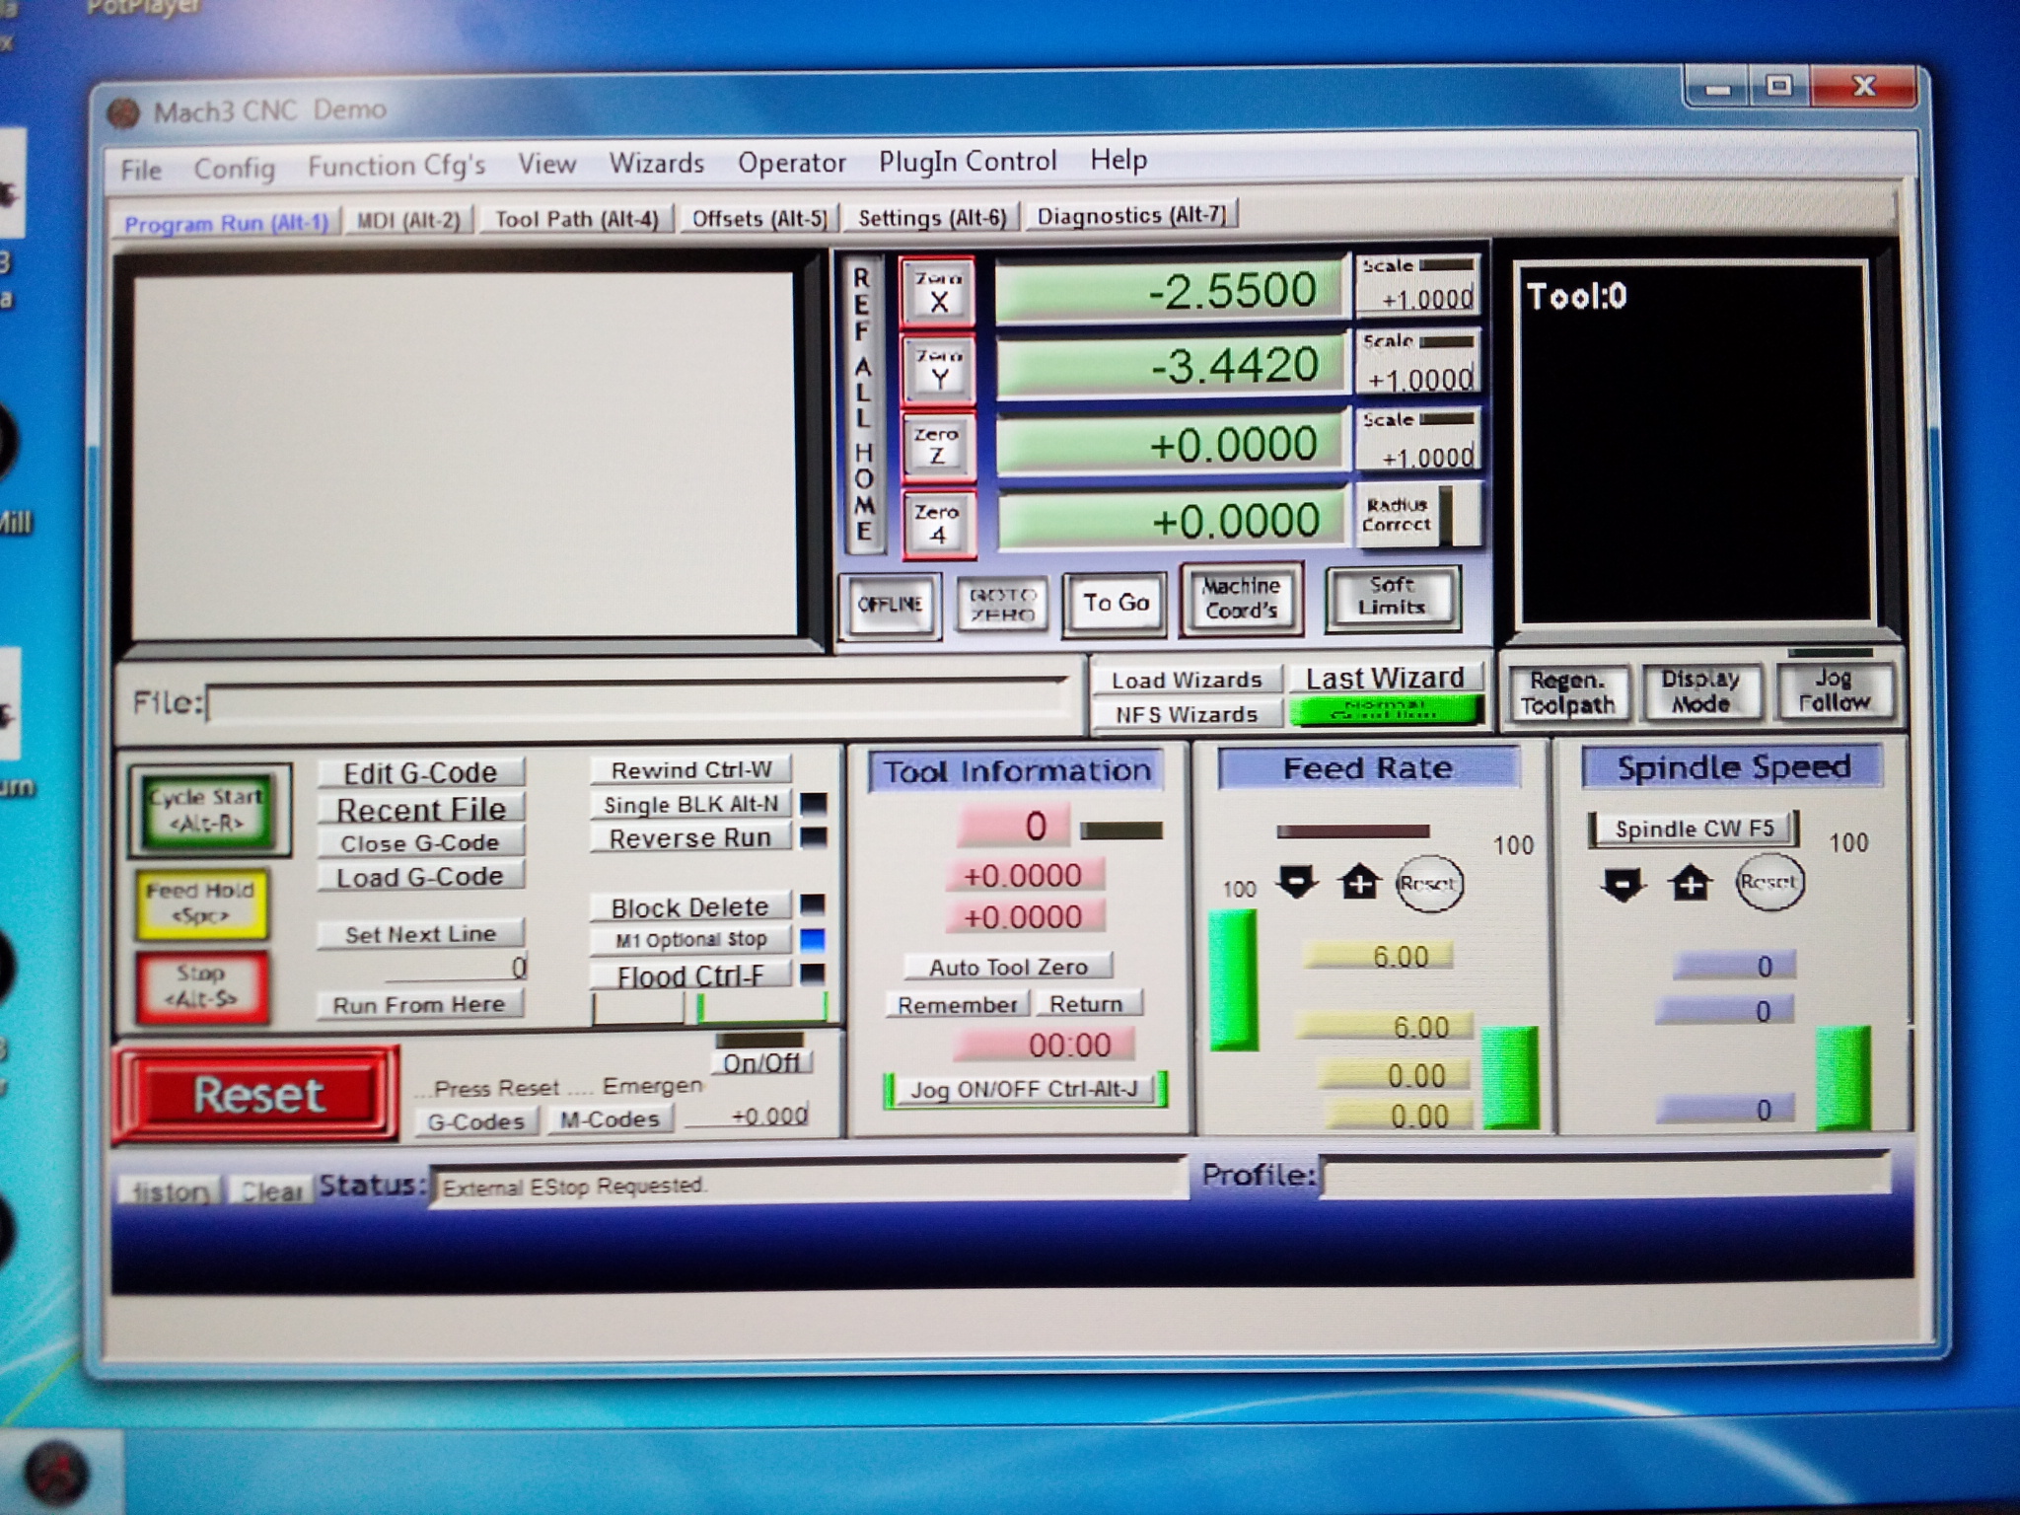Image resolution: width=2020 pixels, height=1515 pixels.
Task: Hit the yellow Feed Hold button
Action: coord(201,902)
